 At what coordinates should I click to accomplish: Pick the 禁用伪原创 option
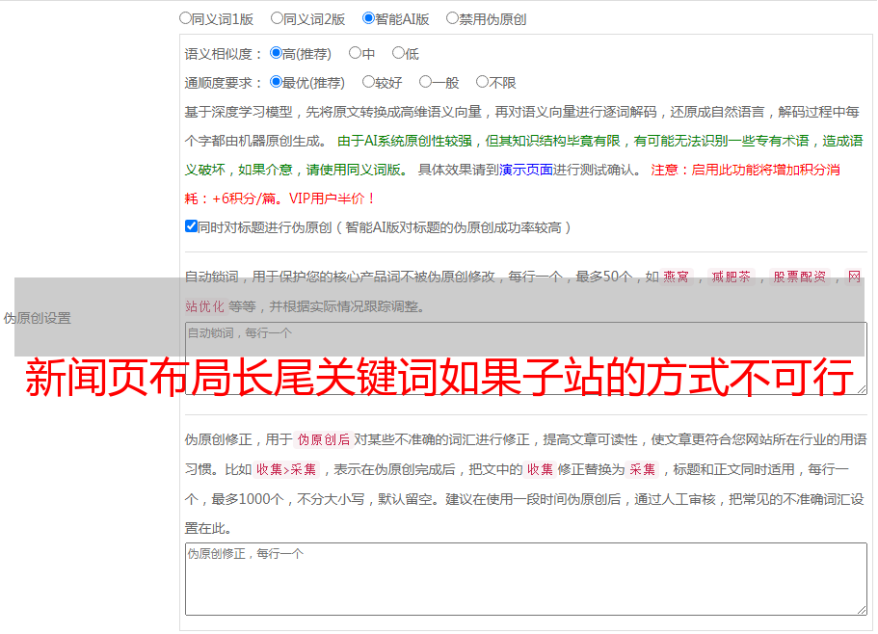452,17
